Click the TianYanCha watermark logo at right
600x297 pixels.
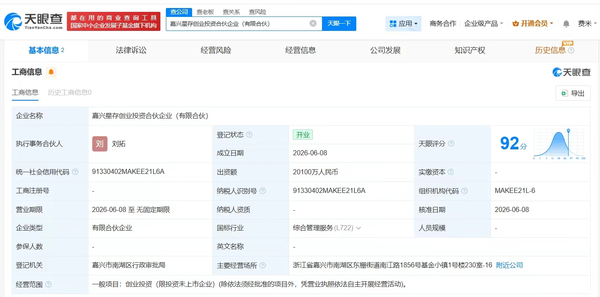571,72
